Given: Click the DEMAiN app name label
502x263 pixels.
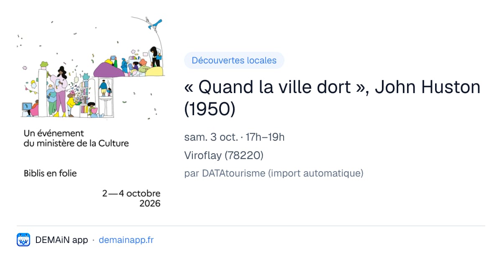Looking at the screenshot, I should click(x=61, y=240).
